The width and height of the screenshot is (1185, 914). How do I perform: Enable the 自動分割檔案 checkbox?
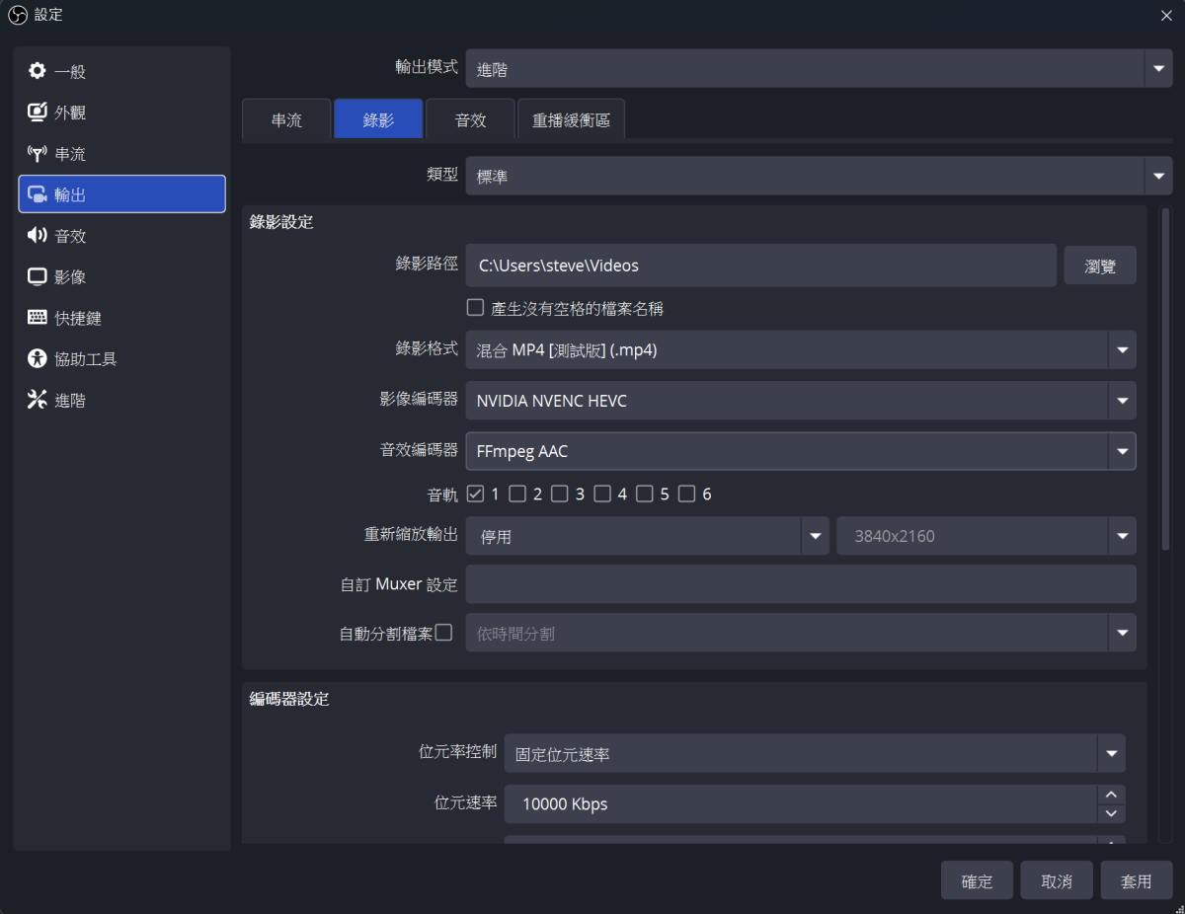[443, 633]
